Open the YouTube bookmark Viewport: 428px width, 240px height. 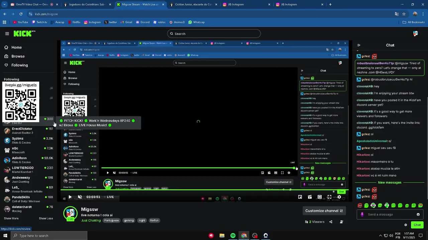20,22
